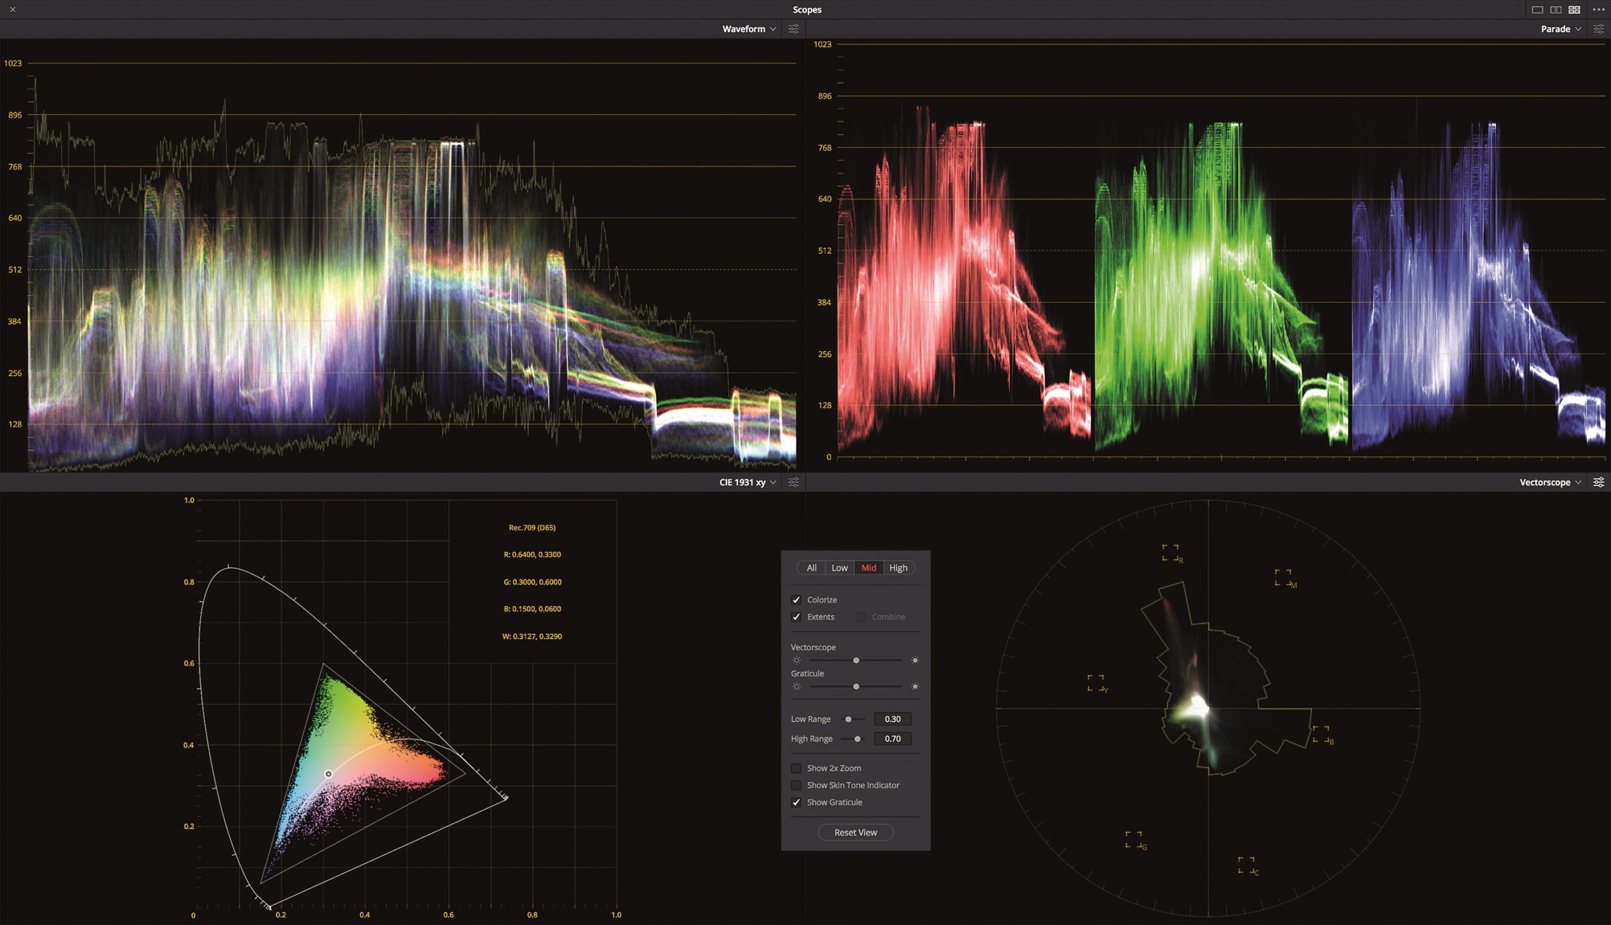Enable Show Skin Tone Indicator
Image resolution: width=1611 pixels, height=925 pixels.
(x=796, y=785)
